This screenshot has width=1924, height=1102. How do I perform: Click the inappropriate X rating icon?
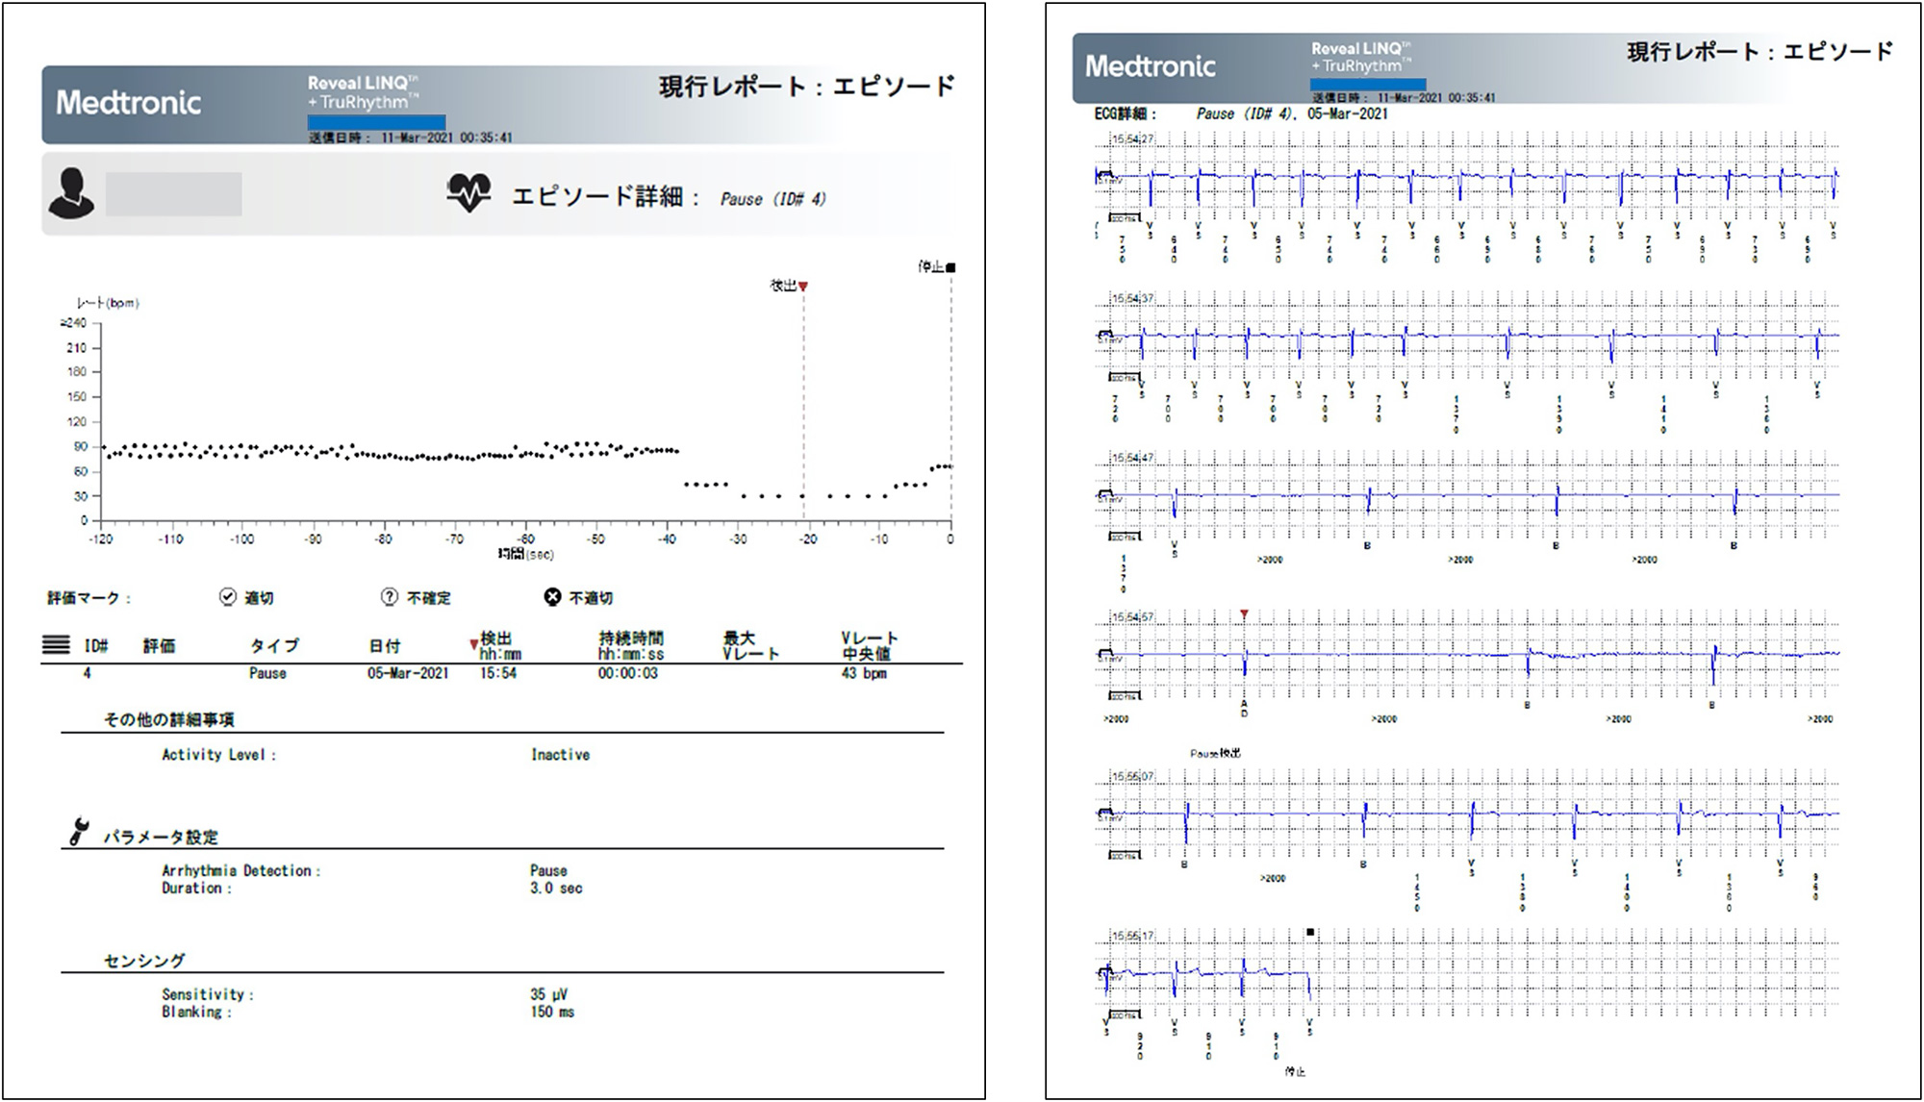(x=552, y=597)
